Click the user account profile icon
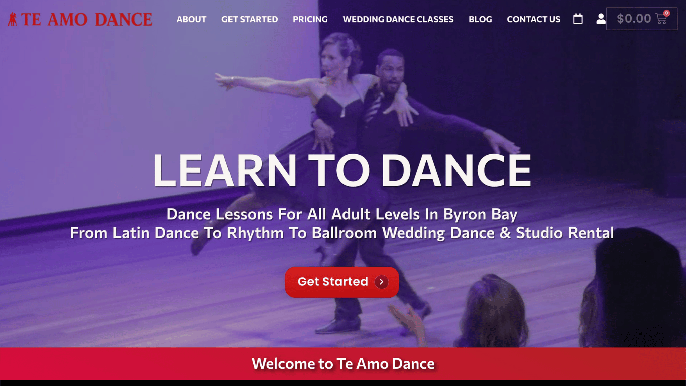Screen dimensions: 686x386 pos(601,19)
